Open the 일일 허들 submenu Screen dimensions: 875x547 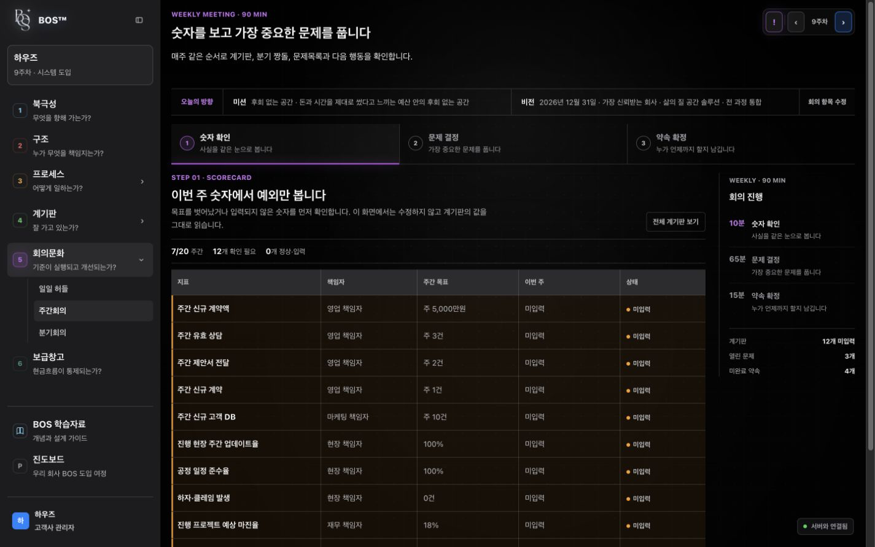pos(93,289)
